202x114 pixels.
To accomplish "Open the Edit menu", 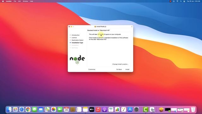I will (19, 1).
